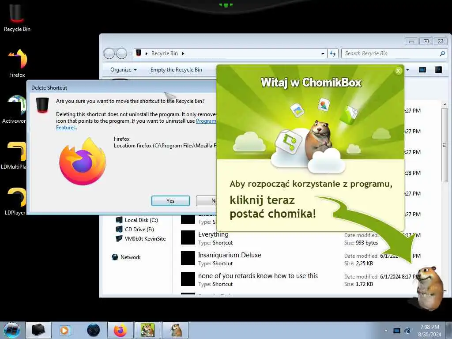Close the ChomikBox welcome popup
The height and width of the screenshot is (339, 452).
point(398,71)
